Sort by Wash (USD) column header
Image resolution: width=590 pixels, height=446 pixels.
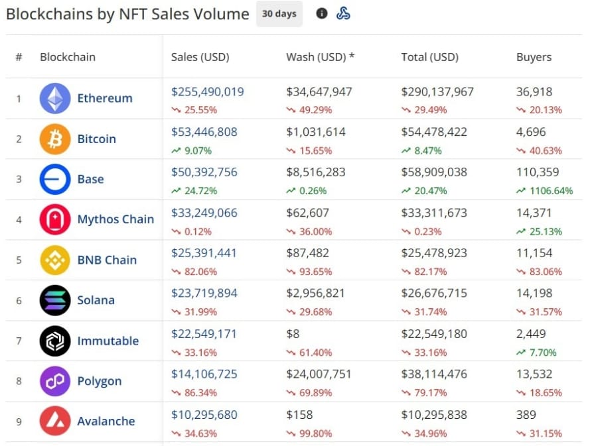pyautogui.click(x=320, y=57)
